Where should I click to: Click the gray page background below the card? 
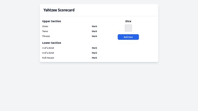[99, 87]
